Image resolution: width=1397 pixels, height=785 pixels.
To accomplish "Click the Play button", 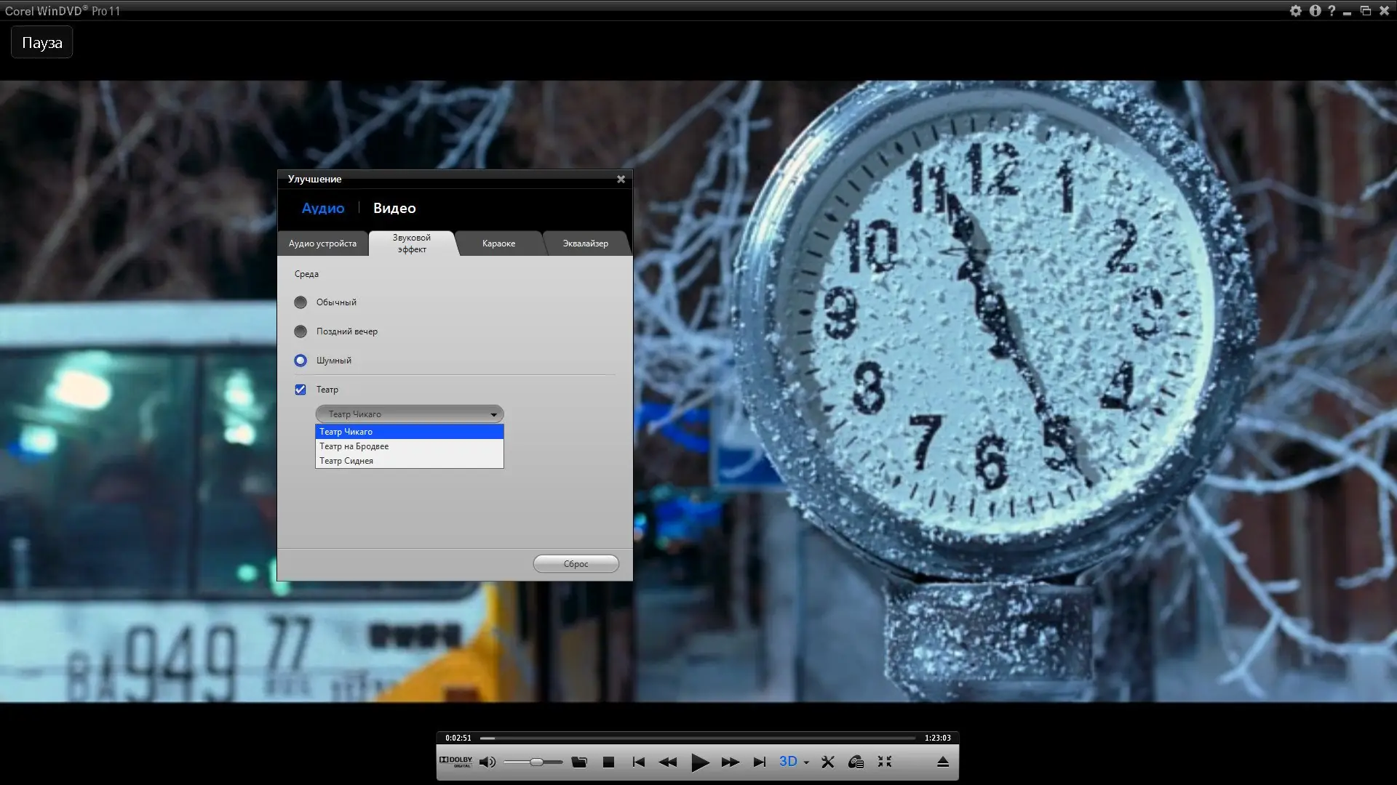I will tap(699, 762).
